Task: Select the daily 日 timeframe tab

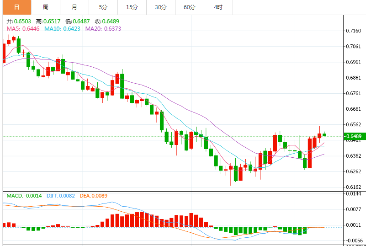Action: (17, 7)
